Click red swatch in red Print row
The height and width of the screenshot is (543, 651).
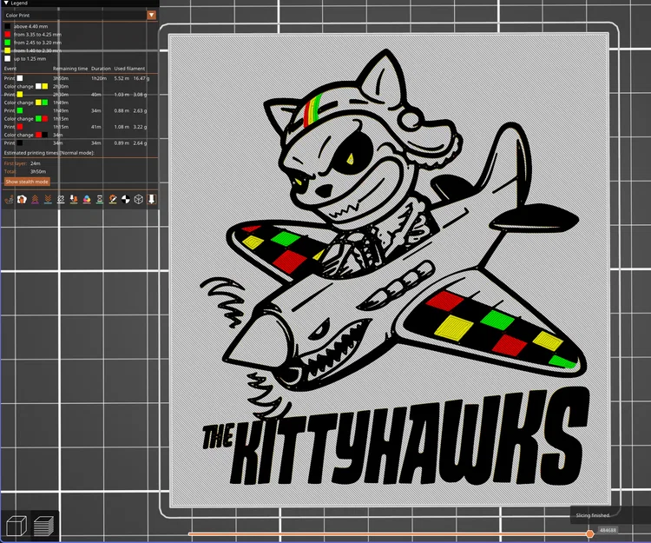point(20,127)
